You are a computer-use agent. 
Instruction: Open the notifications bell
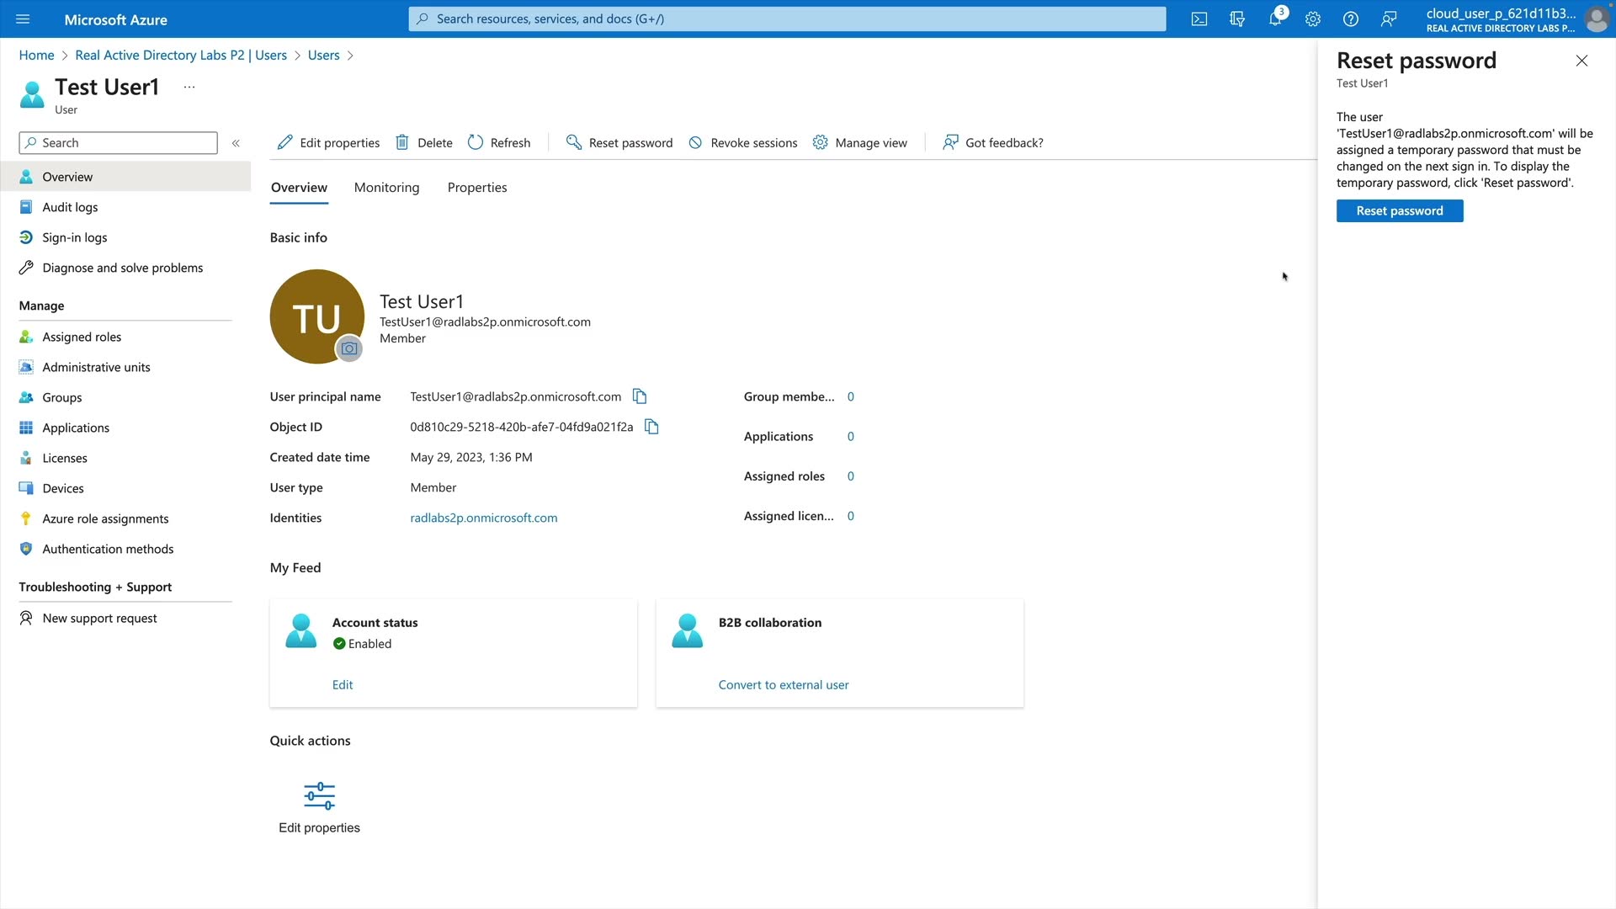(x=1275, y=19)
